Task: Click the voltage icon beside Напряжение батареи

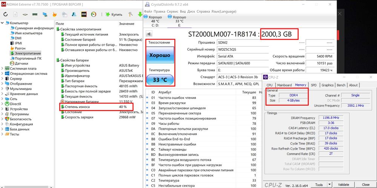Action: [63, 102]
